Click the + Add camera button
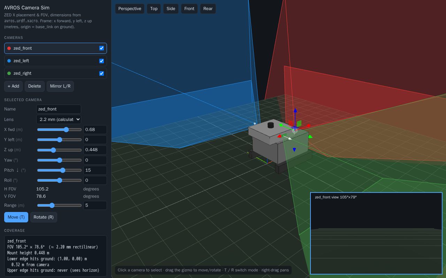446x278 pixels. tap(13, 86)
